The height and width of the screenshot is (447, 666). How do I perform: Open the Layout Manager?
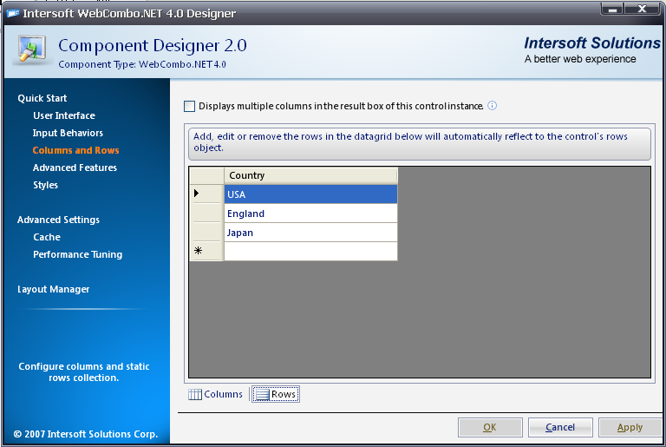[53, 289]
